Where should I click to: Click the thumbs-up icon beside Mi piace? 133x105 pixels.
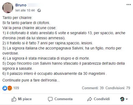(x=14, y=99)
